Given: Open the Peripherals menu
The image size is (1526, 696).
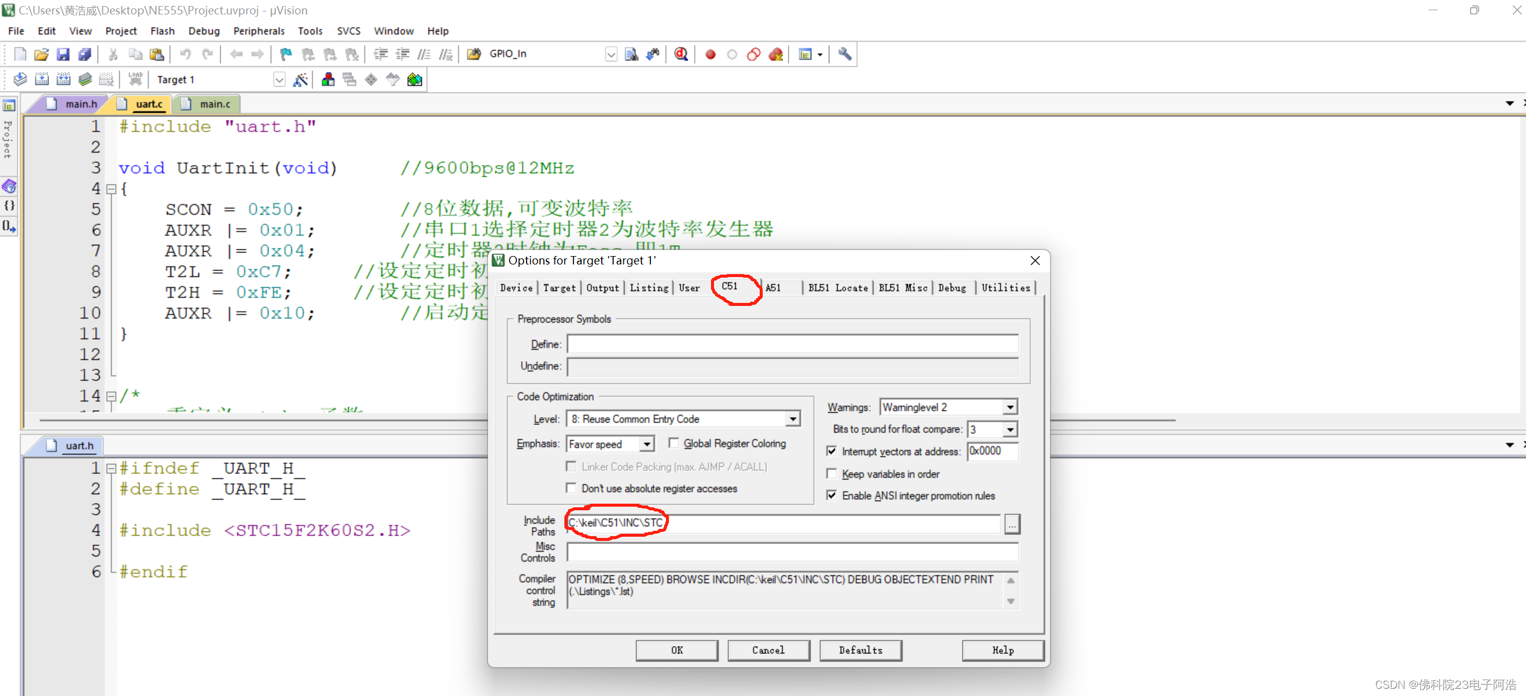Looking at the screenshot, I should 258,31.
